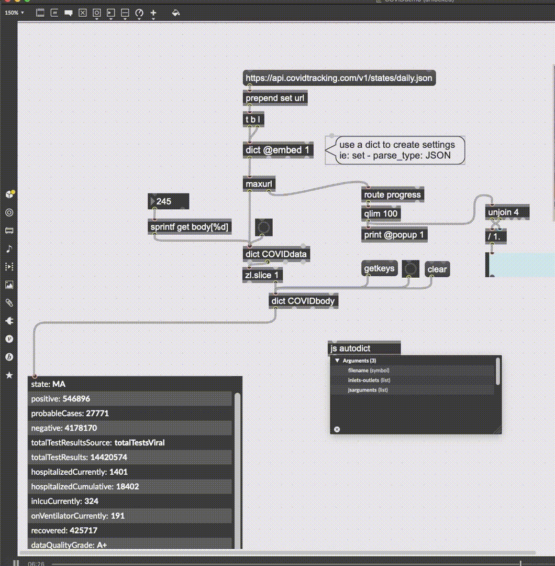The image size is (555, 566).
Task: Open the Objects browser cube icon
Action: 9,194
